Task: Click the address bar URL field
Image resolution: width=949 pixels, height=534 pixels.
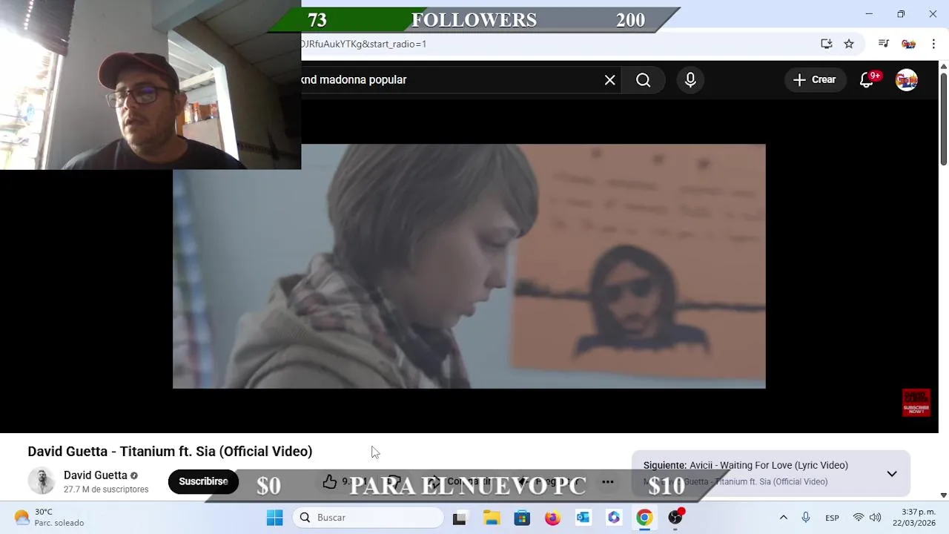Action: tap(556, 44)
